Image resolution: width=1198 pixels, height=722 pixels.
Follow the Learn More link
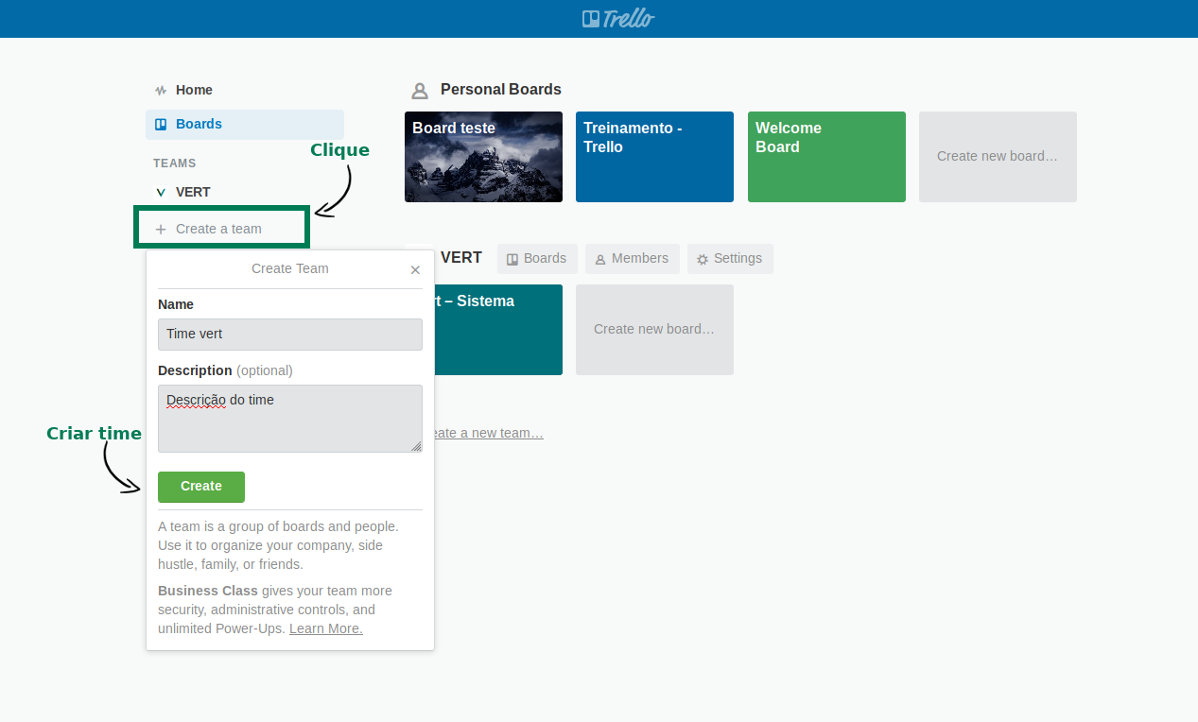[x=326, y=628]
